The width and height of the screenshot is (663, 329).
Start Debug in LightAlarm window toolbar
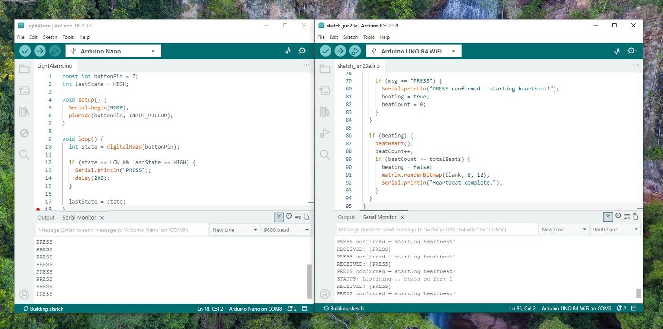pyautogui.click(x=55, y=51)
